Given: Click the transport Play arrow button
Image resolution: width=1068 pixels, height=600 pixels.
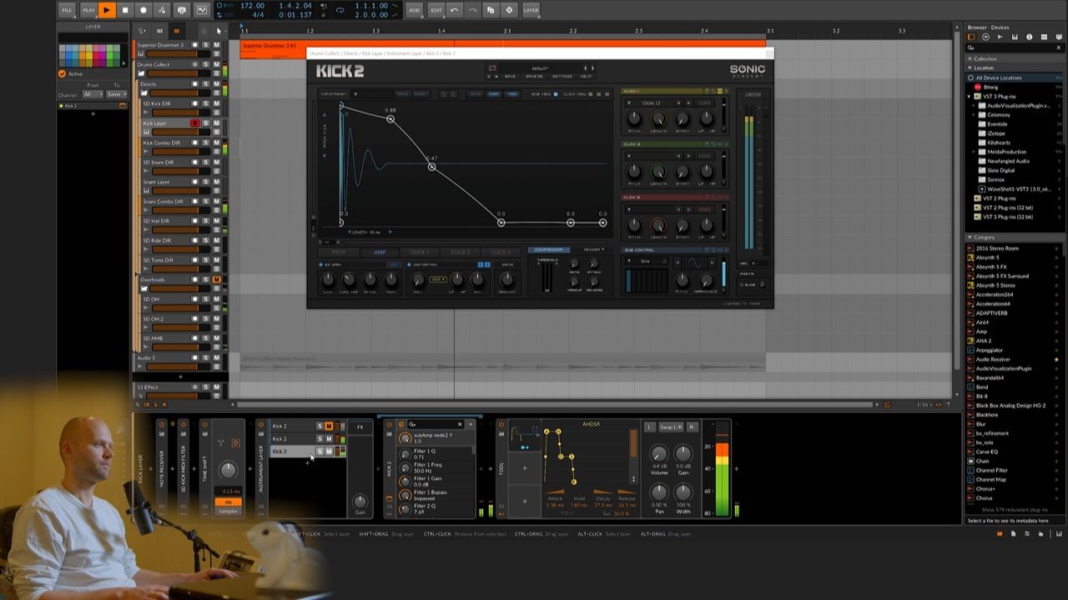Looking at the screenshot, I should 107,10.
